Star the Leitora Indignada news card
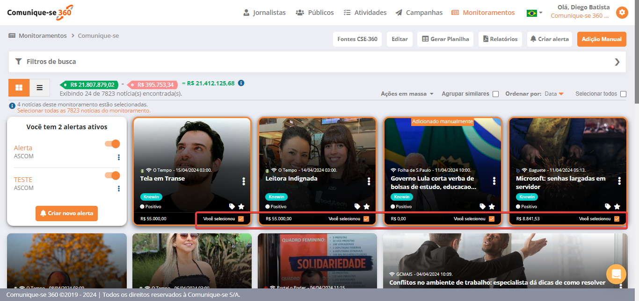The height and width of the screenshot is (301, 639). point(367,206)
